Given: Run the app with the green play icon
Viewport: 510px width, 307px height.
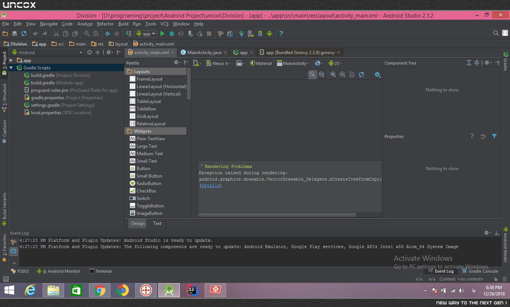Looking at the screenshot, I should click(x=162, y=34).
